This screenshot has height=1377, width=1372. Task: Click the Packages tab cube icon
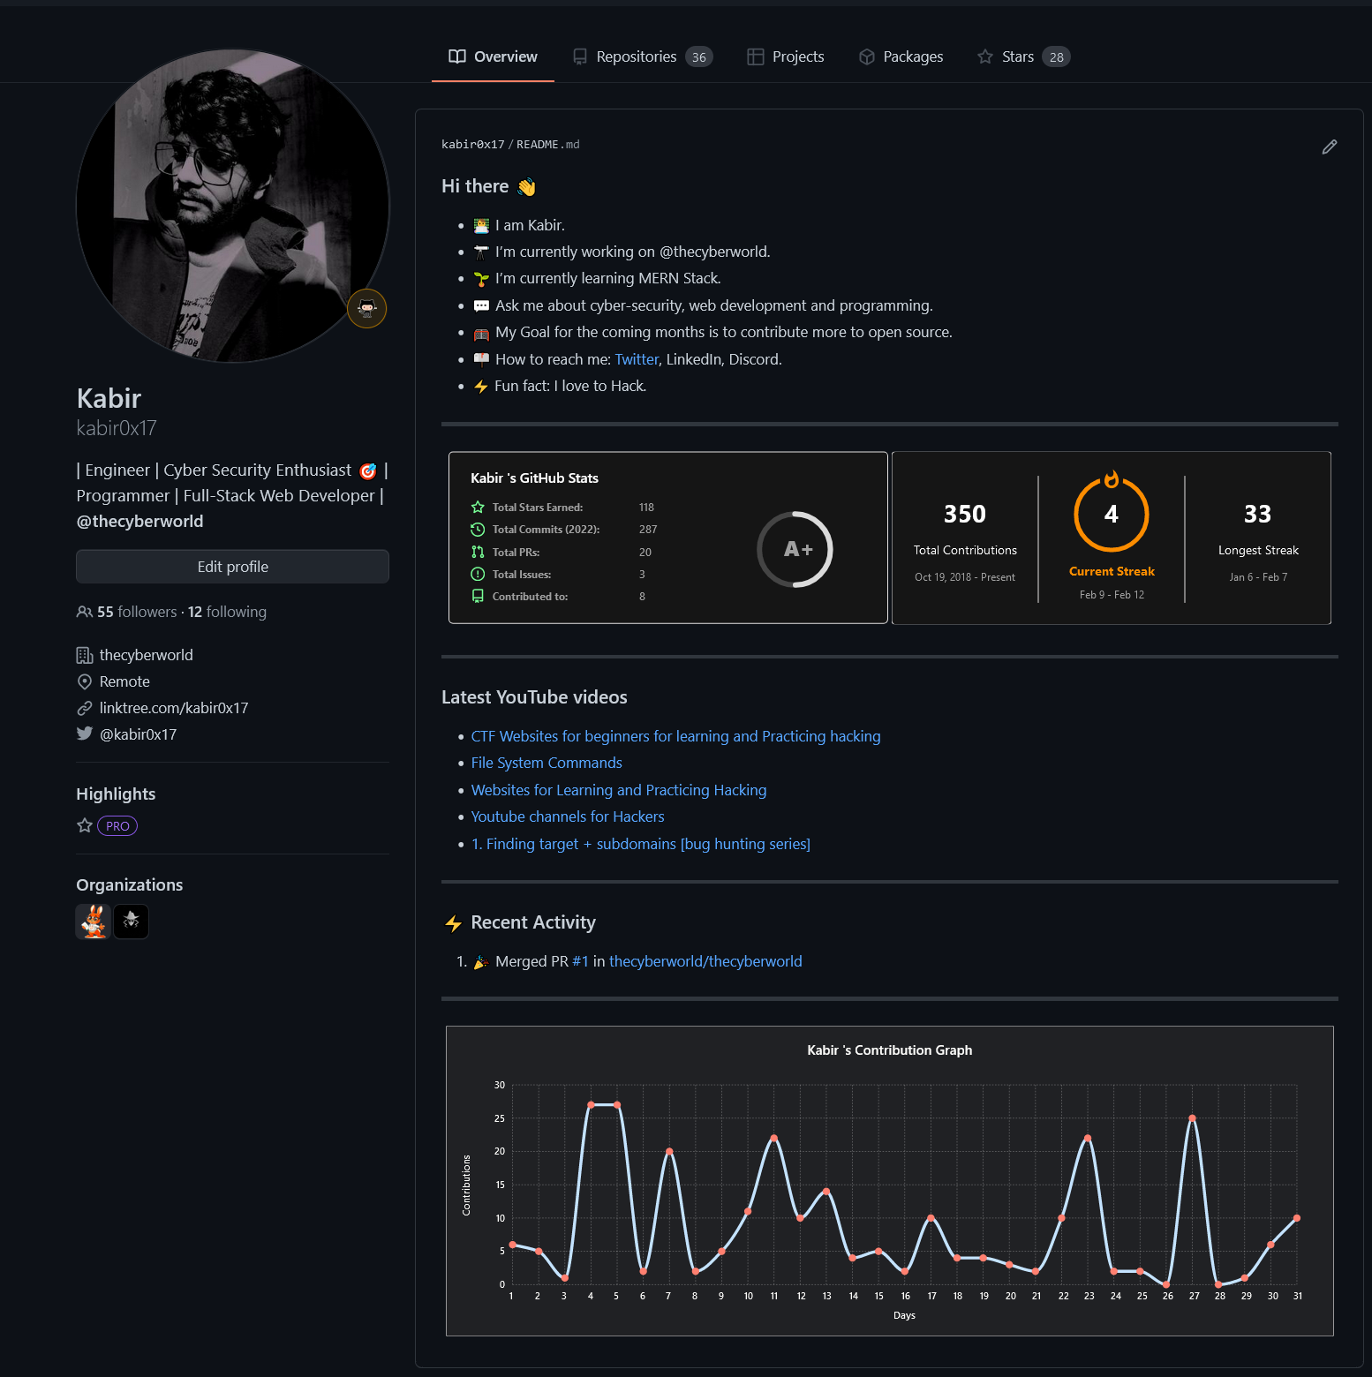coord(867,56)
